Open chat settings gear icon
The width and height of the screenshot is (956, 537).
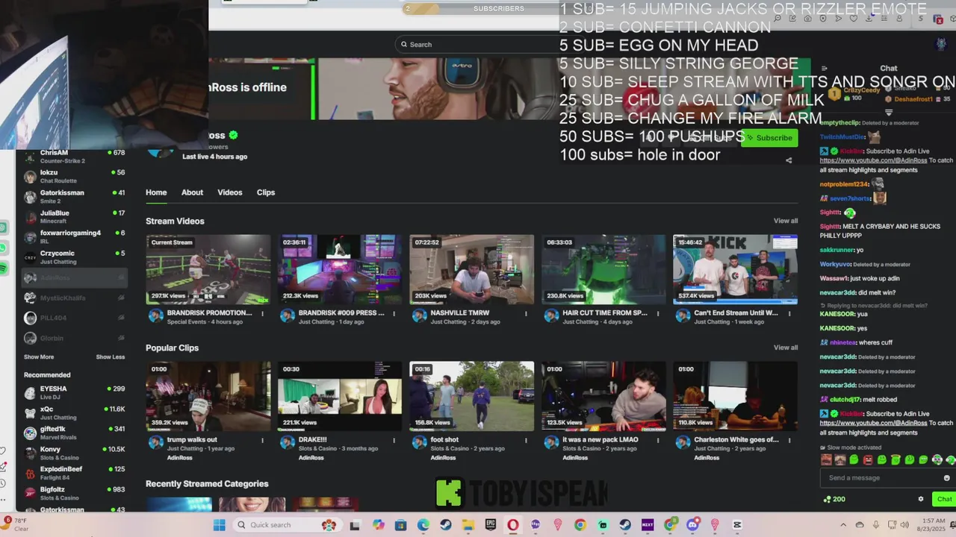[921, 499]
